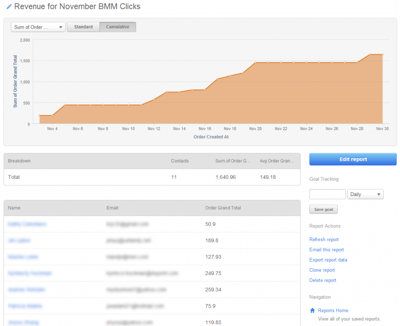Click the 1,640.96 sum value
Image resolution: width=400 pixels, height=326 pixels.
[225, 177]
